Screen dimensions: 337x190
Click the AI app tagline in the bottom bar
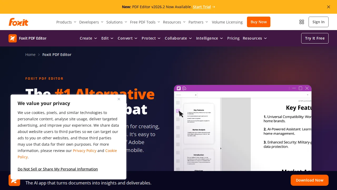(88, 183)
